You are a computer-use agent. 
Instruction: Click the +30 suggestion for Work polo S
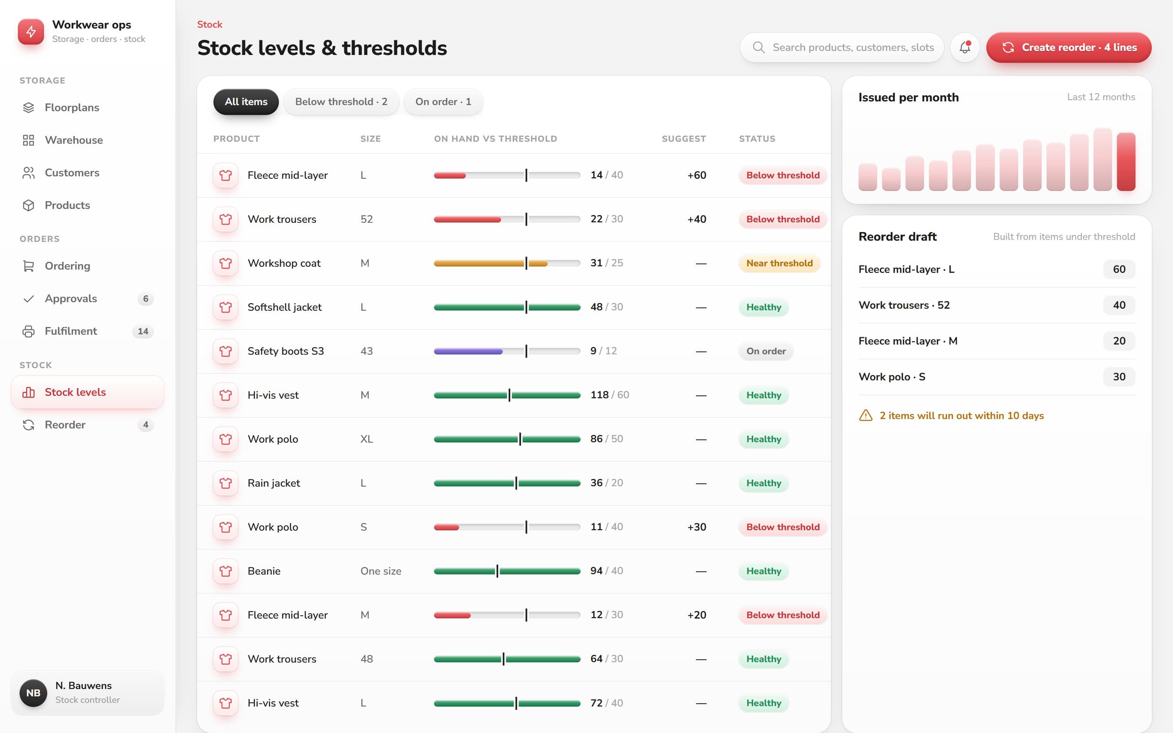click(696, 527)
